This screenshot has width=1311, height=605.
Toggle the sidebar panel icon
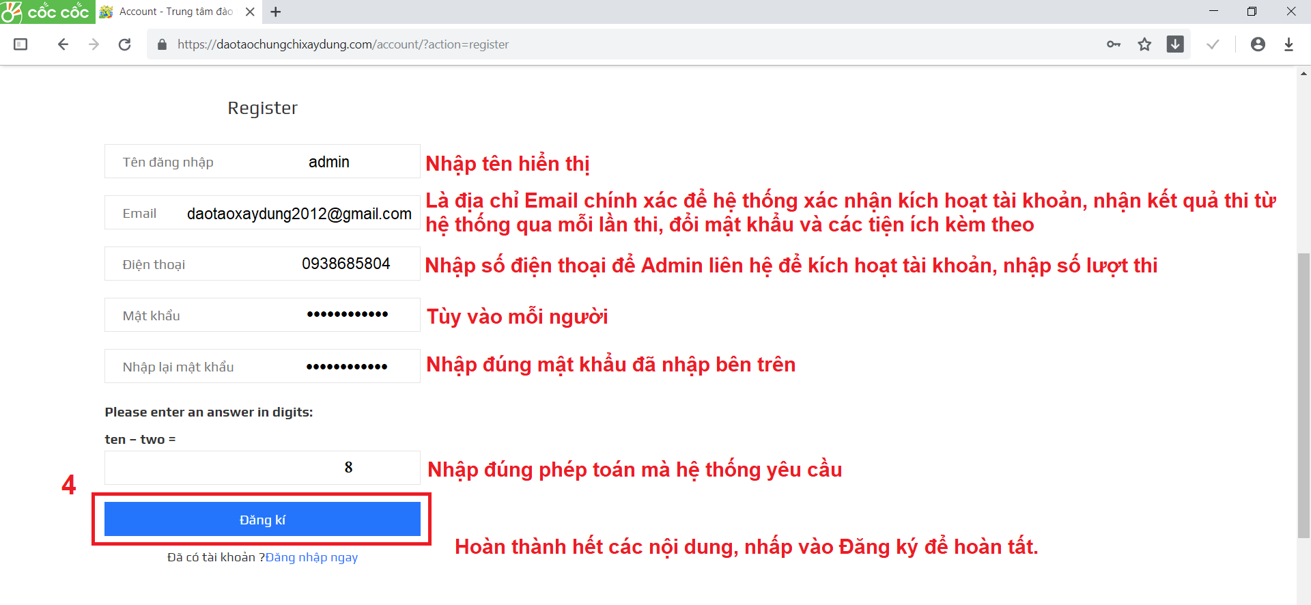click(20, 44)
